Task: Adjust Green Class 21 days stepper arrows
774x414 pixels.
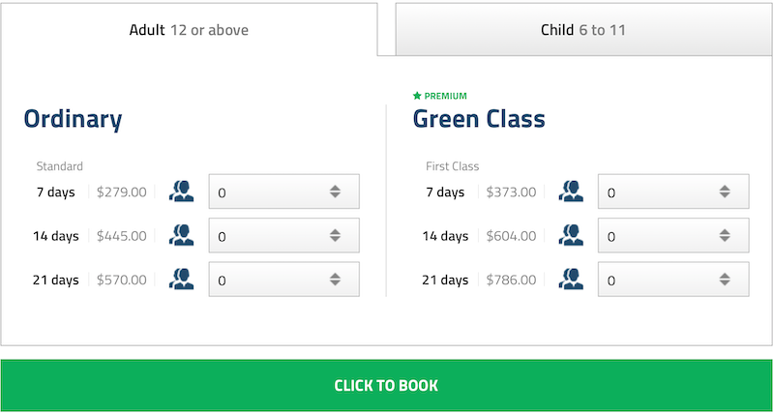Action: click(725, 280)
